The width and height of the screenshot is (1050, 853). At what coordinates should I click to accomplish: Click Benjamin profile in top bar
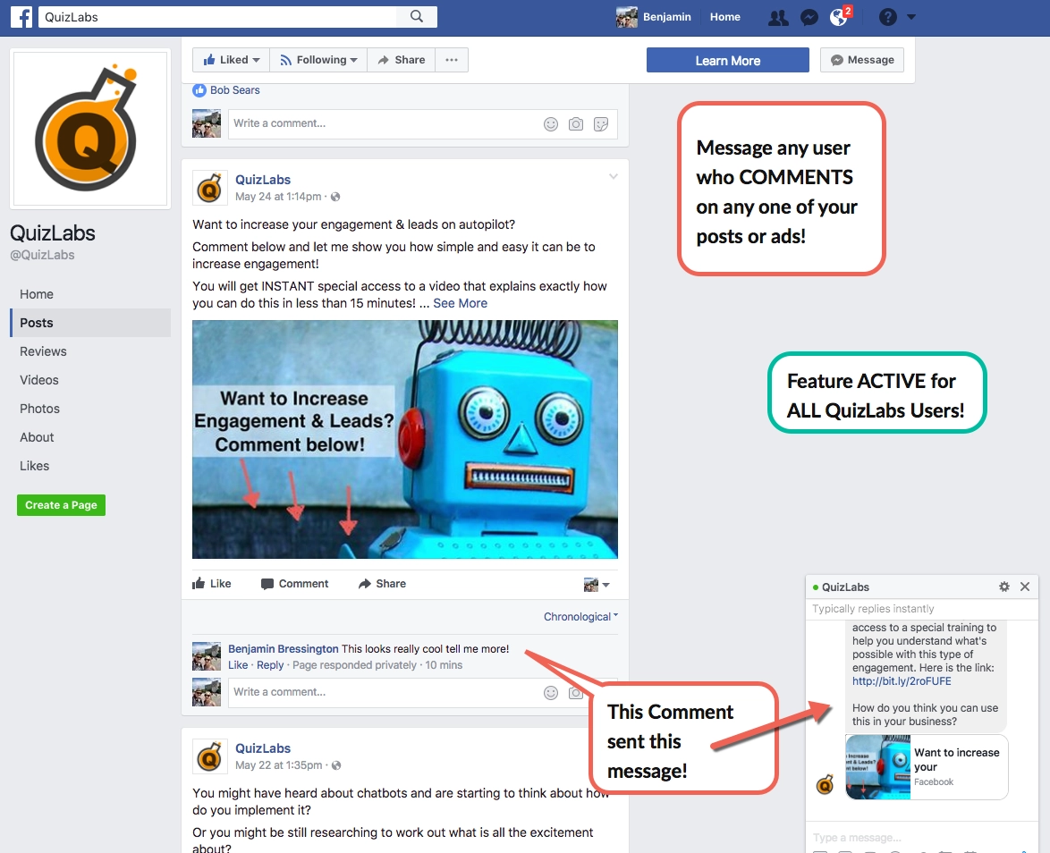(654, 17)
